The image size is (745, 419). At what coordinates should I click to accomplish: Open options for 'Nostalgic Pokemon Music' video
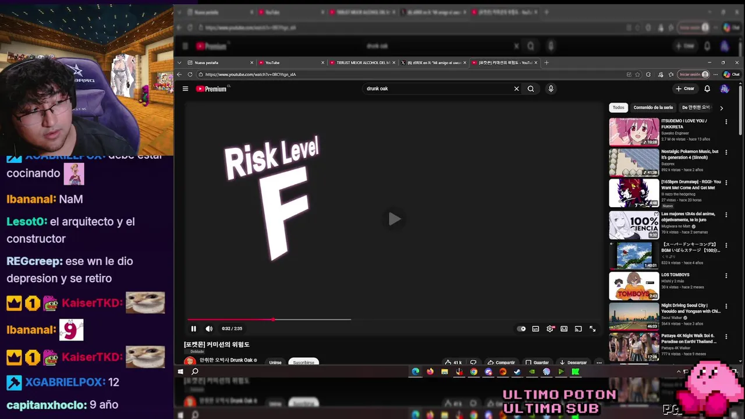point(726,152)
